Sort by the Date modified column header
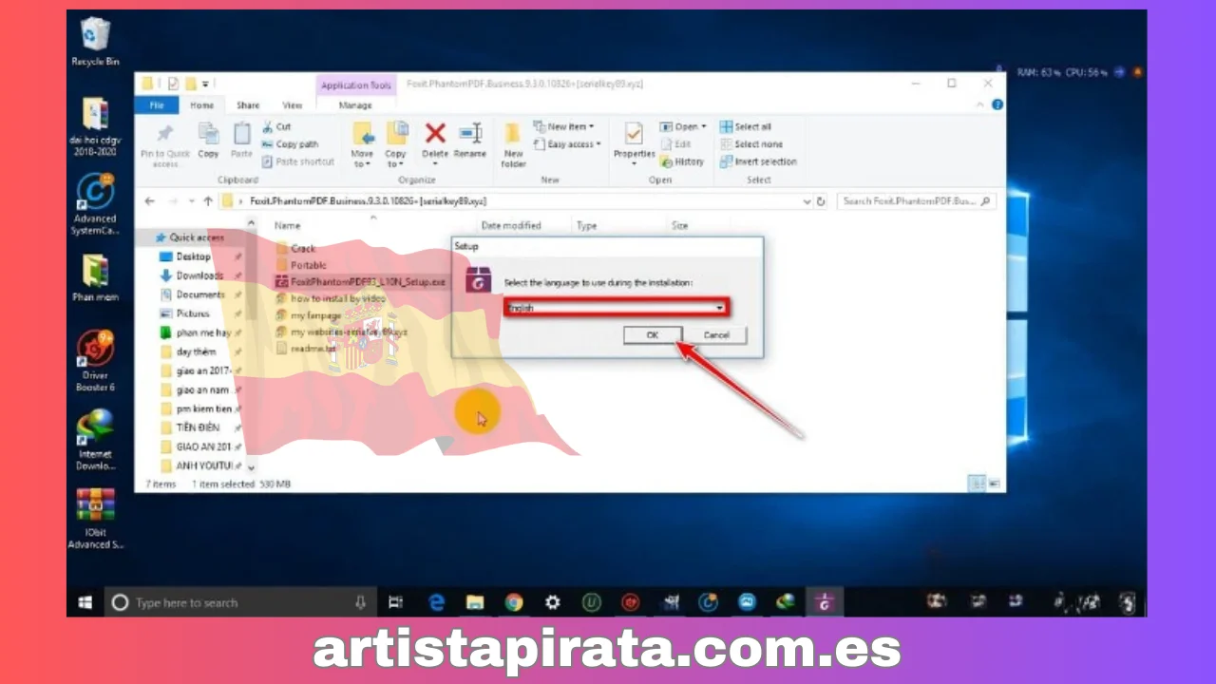 (511, 226)
